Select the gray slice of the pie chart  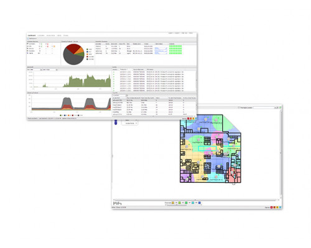(x=72, y=58)
